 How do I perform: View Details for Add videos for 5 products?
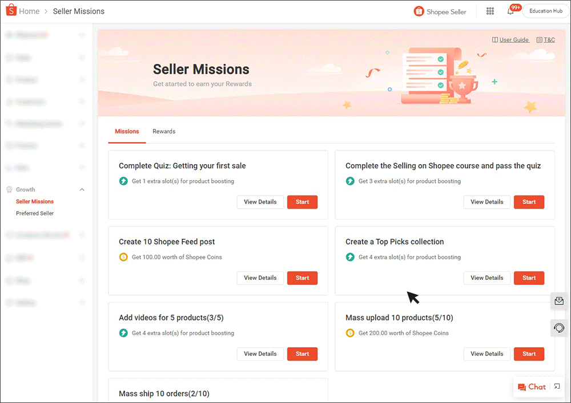point(260,354)
